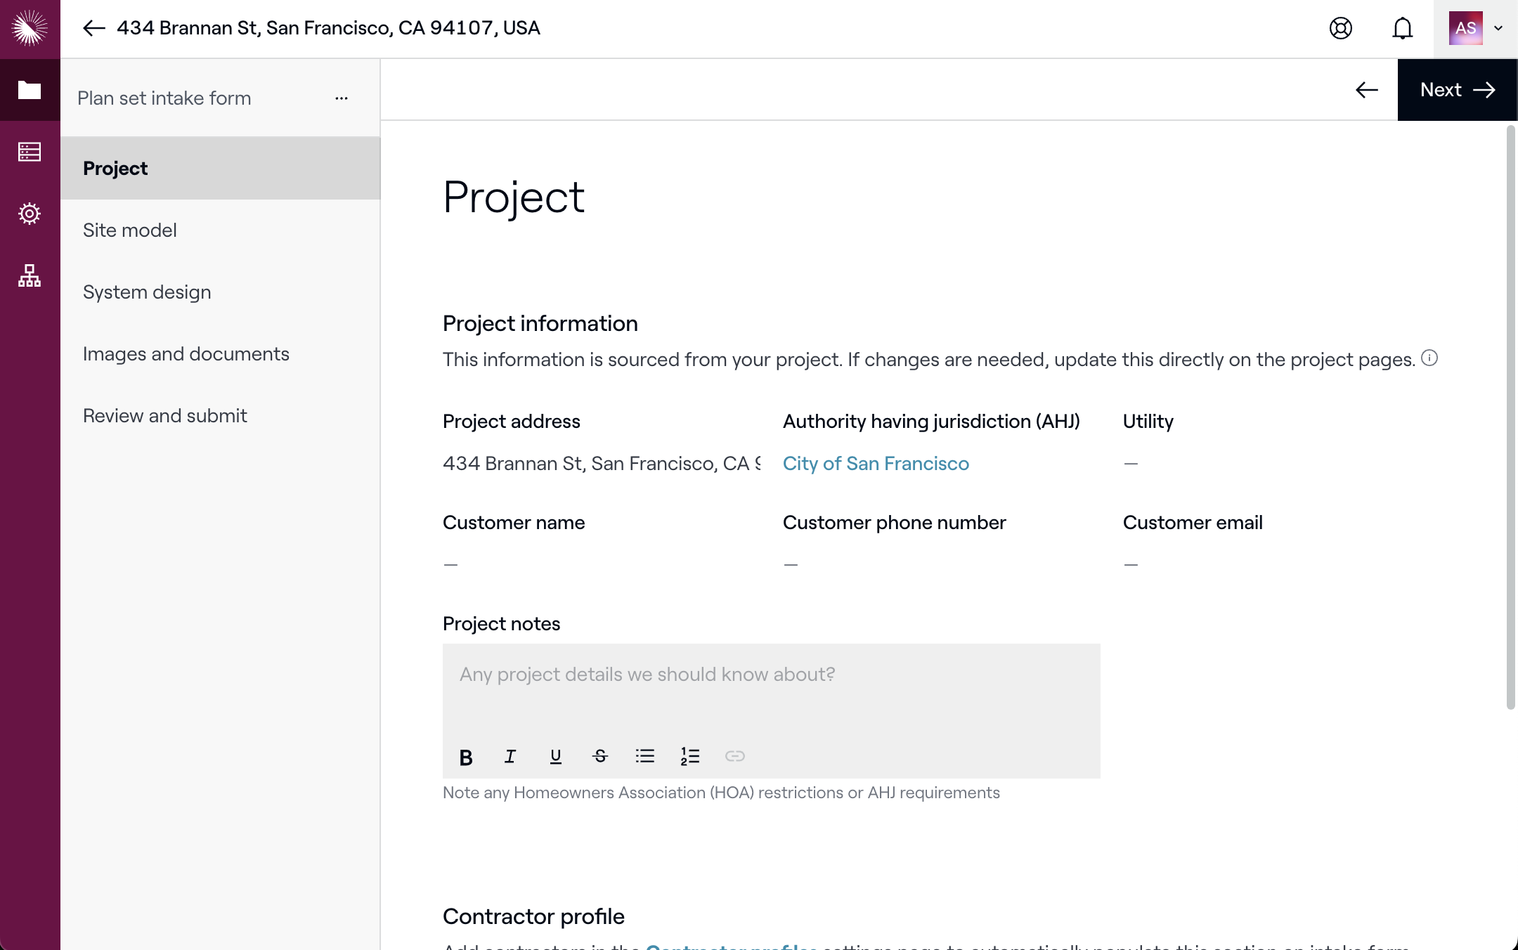Screen dimensions: 1518x950
Task: Open the projects folder icon in sidebar
Action: 30,90
